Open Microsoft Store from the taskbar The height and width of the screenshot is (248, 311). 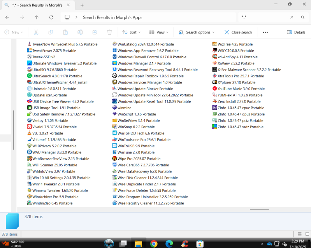pyautogui.click(x=200, y=244)
